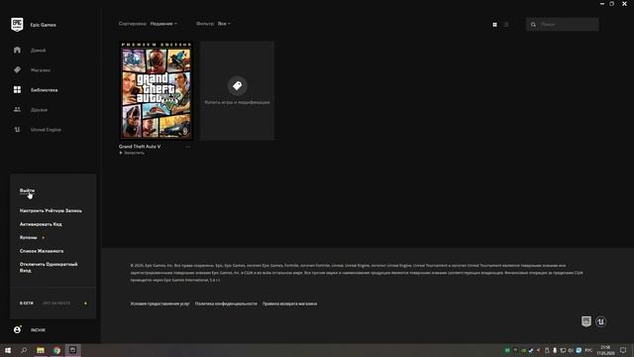The width and height of the screenshot is (634, 357).
Task: Open the three-dot options for Grand Theft Auto V
Action: click(x=188, y=147)
